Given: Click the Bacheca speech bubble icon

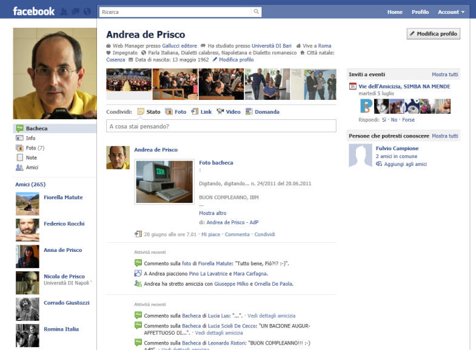Looking at the screenshot, I should click(19, 128).
